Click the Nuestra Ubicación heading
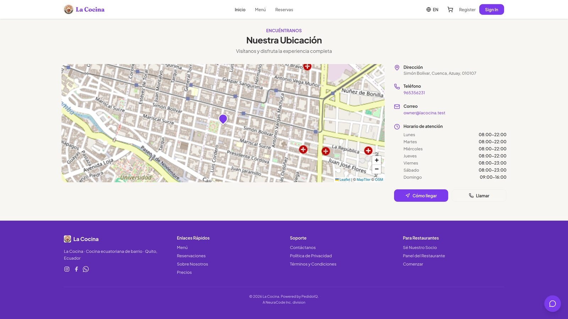The height and width of the screenshot is (319, 568). pyautogui.click(x=284, y=40)
